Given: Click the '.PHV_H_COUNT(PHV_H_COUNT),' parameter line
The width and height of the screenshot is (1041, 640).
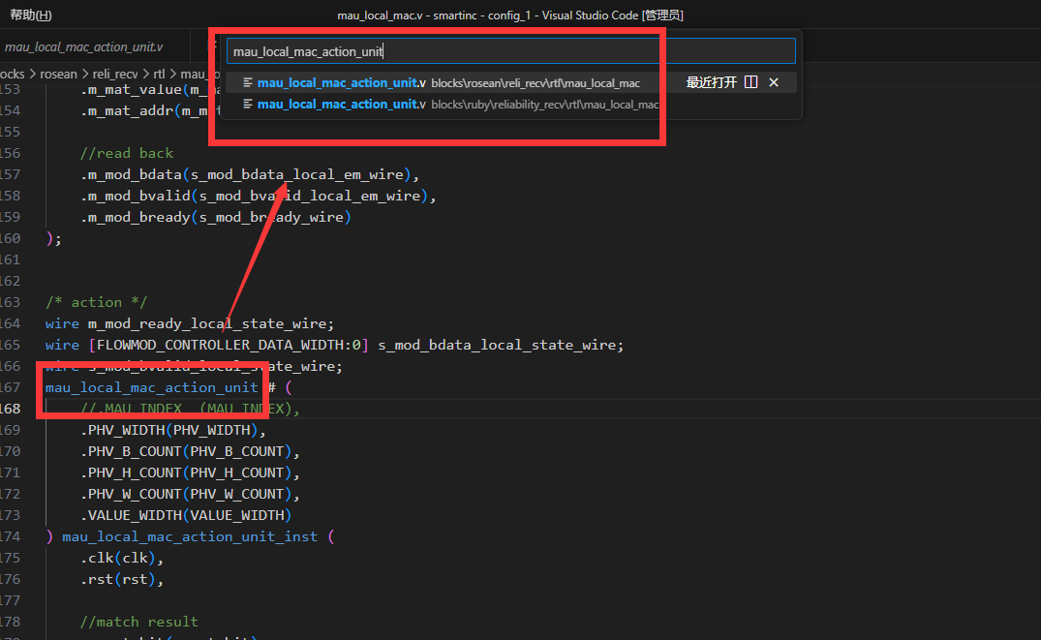Looking at the screenshot, I should click(x=190, y=472).
